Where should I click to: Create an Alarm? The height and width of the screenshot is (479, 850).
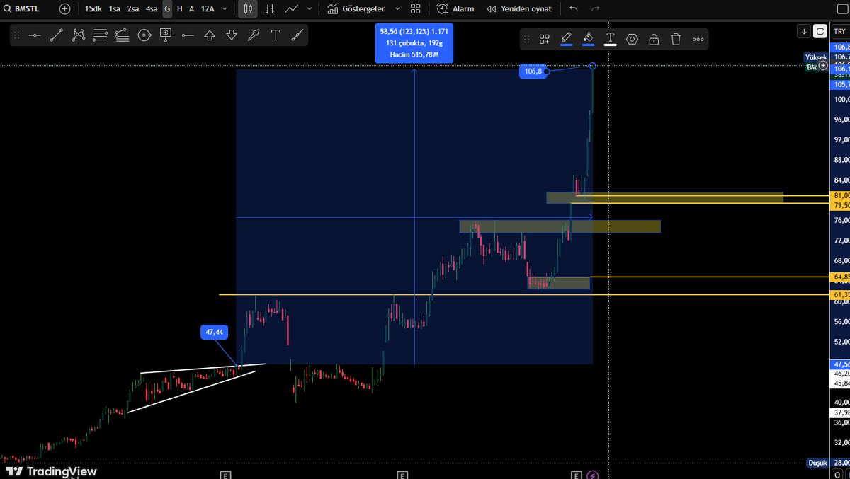(x=455, y=9)
